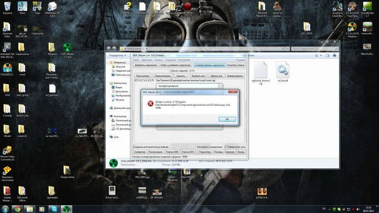Close the OGF_Master error dialog
The image size is (379, 213).
click(x=233, y=92)
